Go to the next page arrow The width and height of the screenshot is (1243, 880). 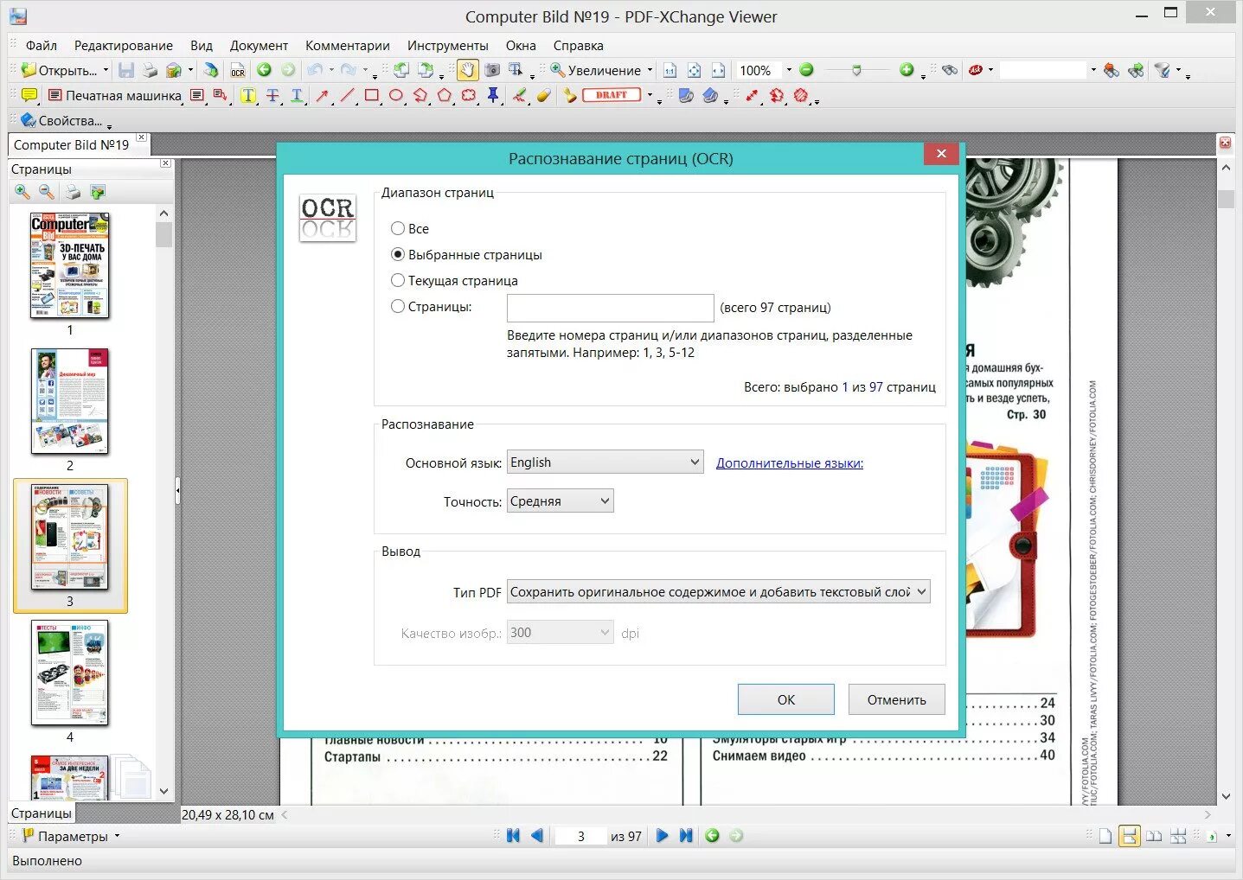(x=662, y=835)
